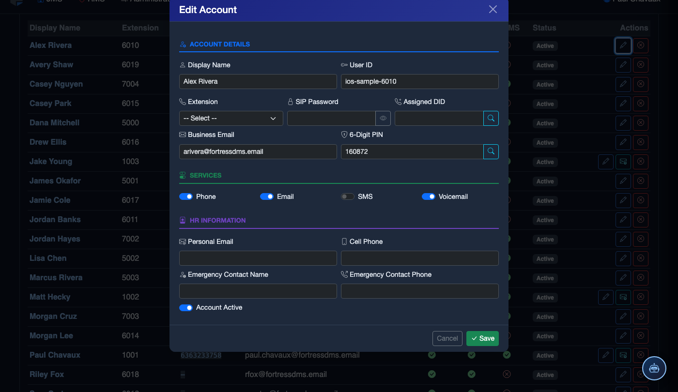Search Assigned DID with magnifier icon
The height and width of the screenshot is (392, 678).
(491, 118)
